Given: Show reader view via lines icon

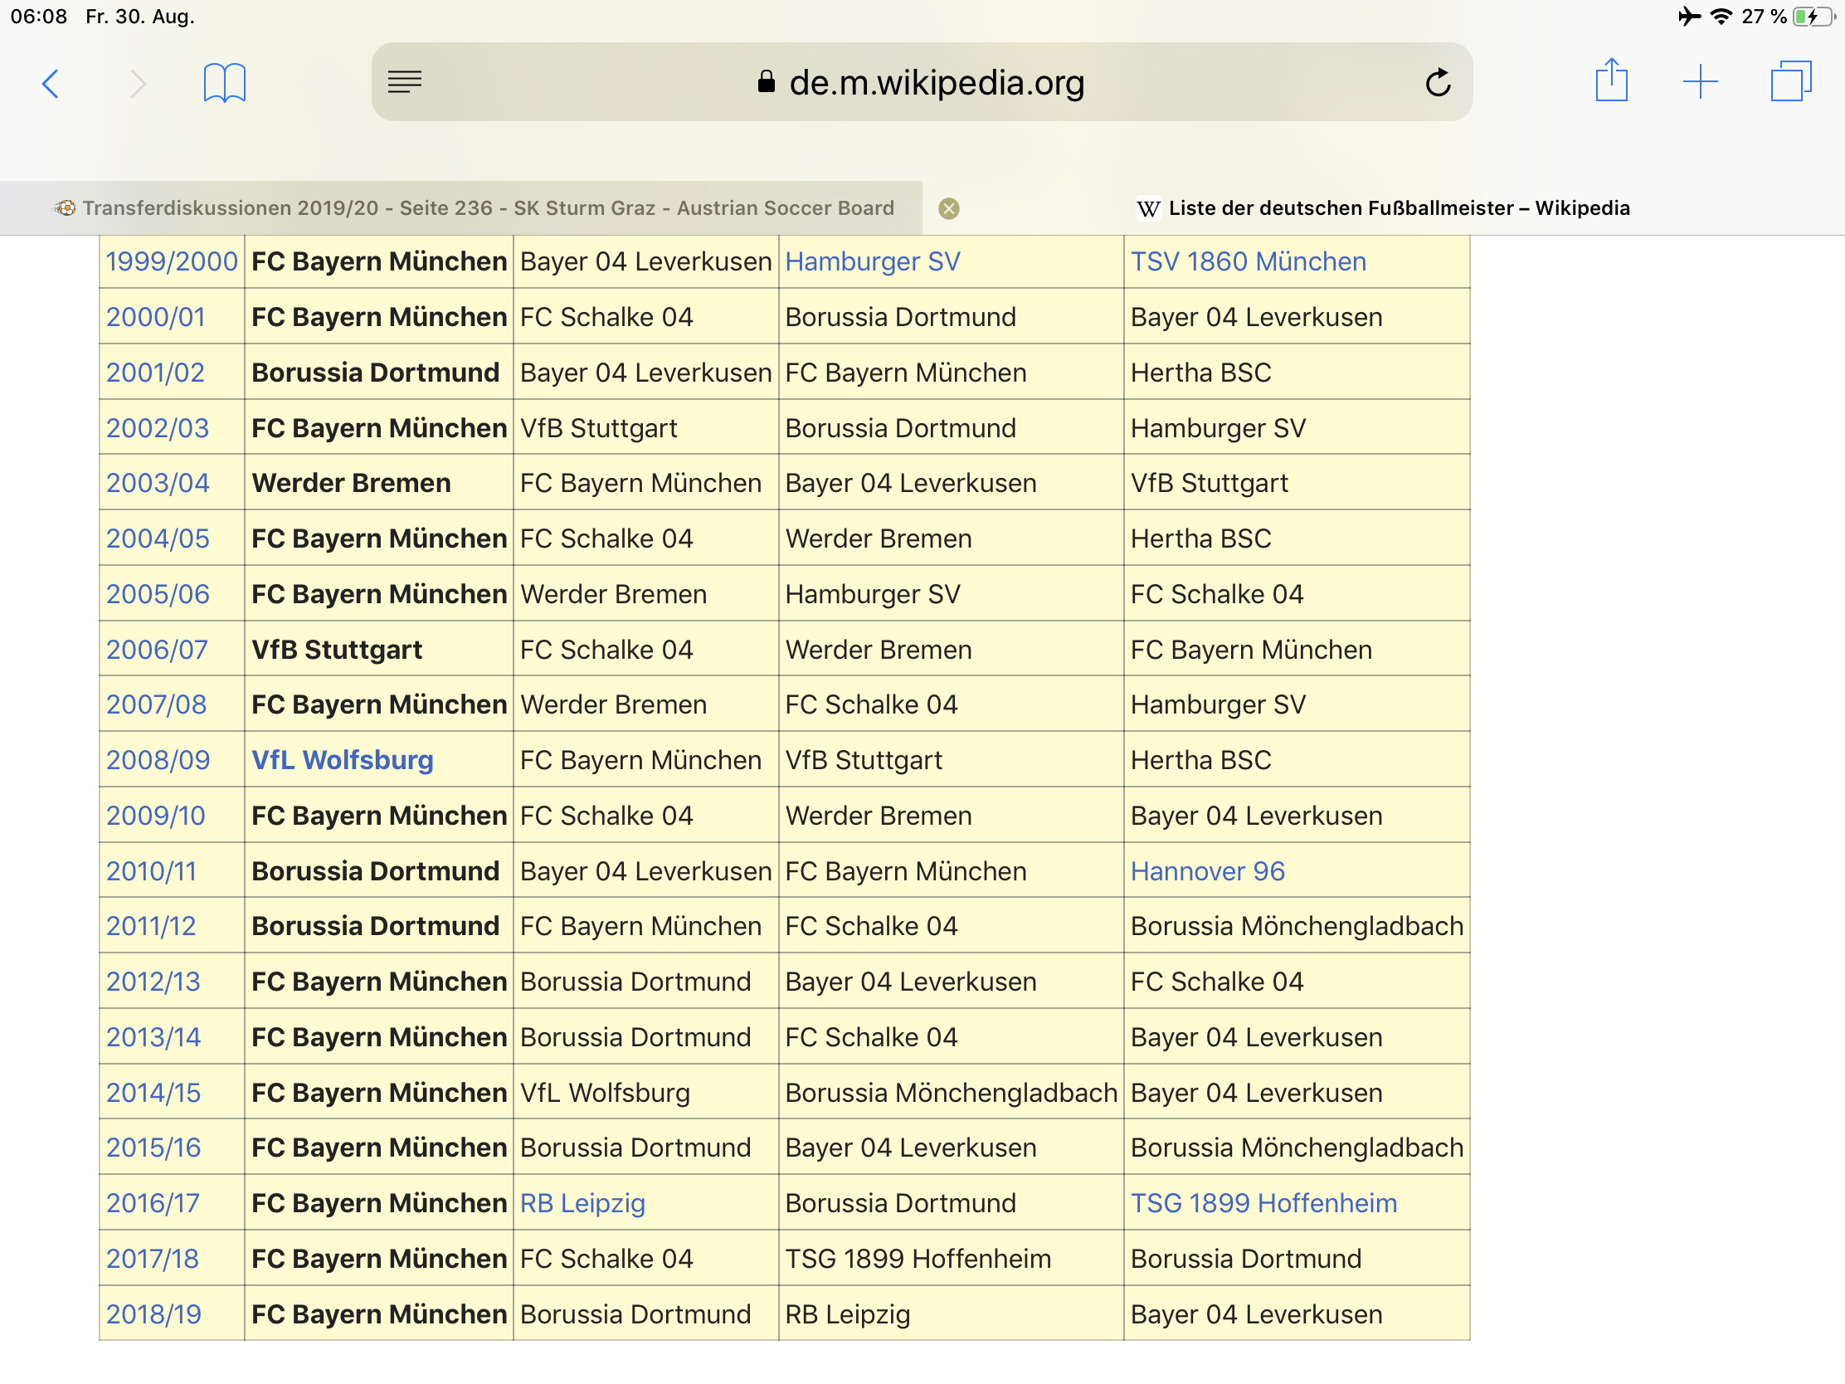Looking at the screenshot, I should click(x=405, y=82).
